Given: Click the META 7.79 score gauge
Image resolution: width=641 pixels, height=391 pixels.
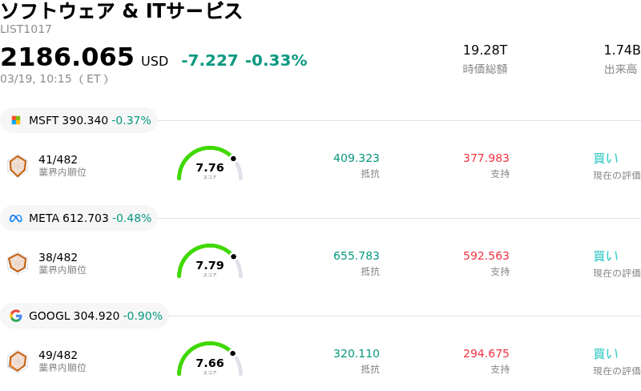Looking at the screenshot, I should [x=209, y=263].
